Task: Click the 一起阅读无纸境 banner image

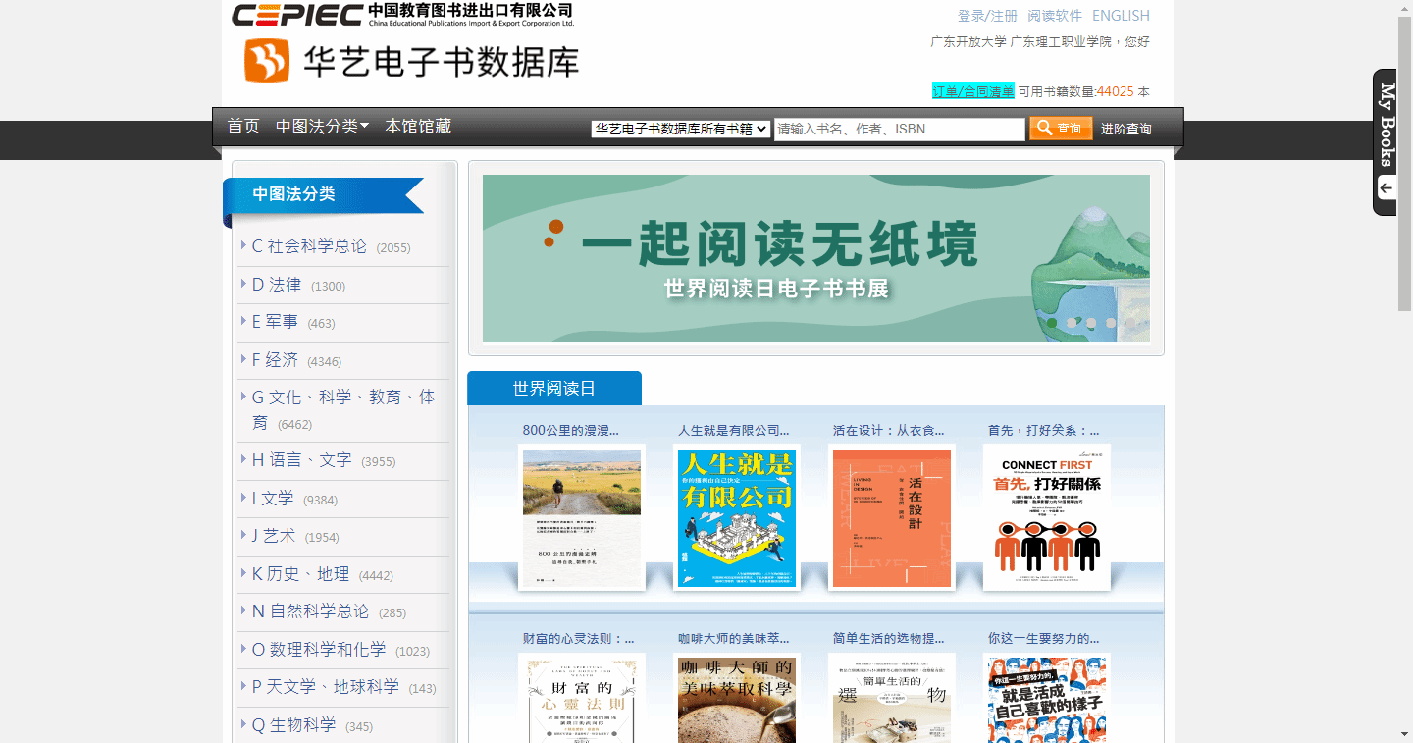Action: (816, 258)
